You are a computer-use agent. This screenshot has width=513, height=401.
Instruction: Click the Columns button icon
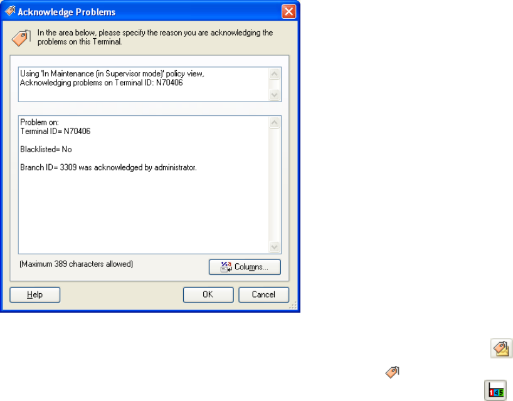coord(226,267)
